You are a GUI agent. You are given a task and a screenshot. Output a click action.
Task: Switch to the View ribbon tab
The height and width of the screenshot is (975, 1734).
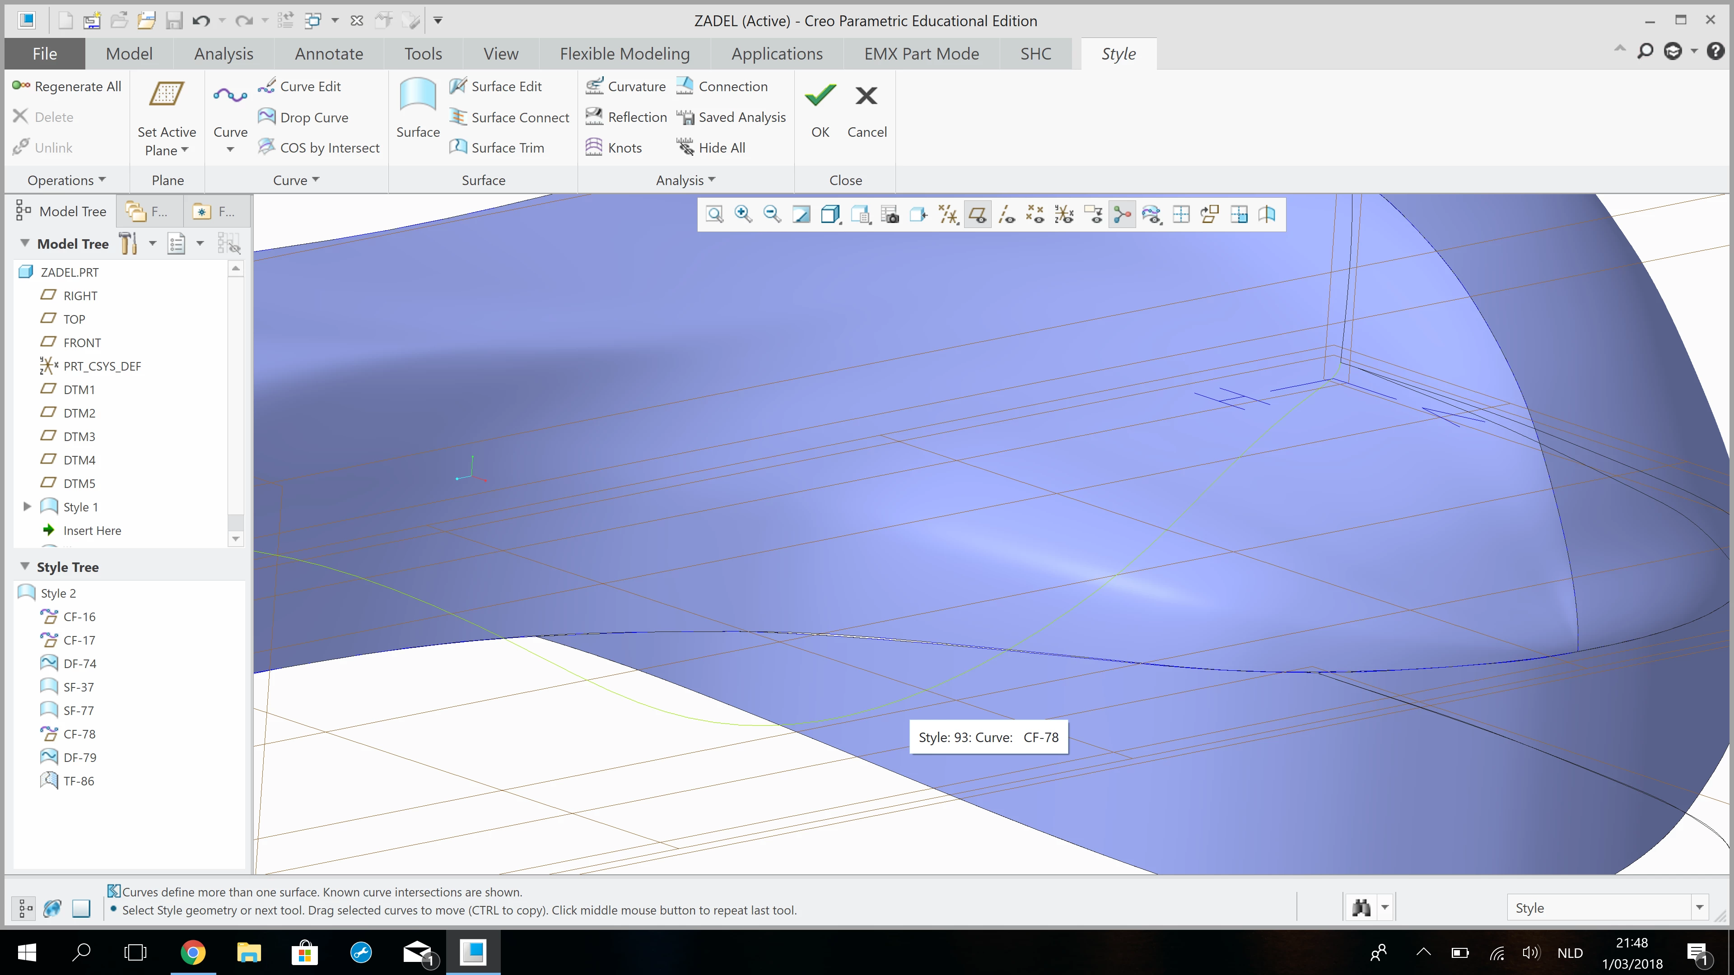click(x=501, y=54)
